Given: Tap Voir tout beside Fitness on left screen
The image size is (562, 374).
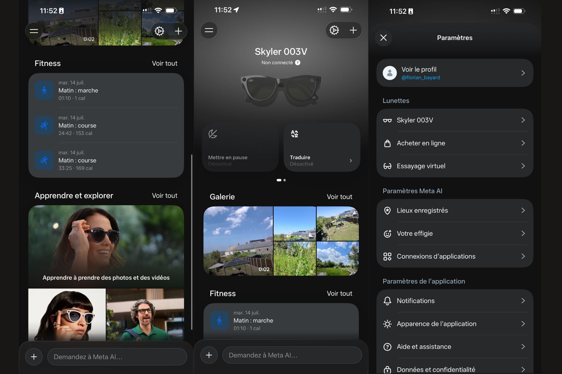Looking at the screenshot, I should tap(165, 63).
